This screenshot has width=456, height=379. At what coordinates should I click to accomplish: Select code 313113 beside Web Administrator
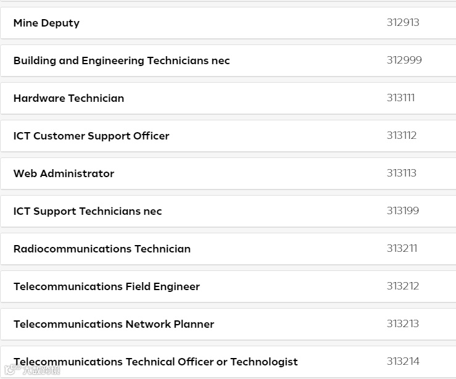click(x=402, y=173)
